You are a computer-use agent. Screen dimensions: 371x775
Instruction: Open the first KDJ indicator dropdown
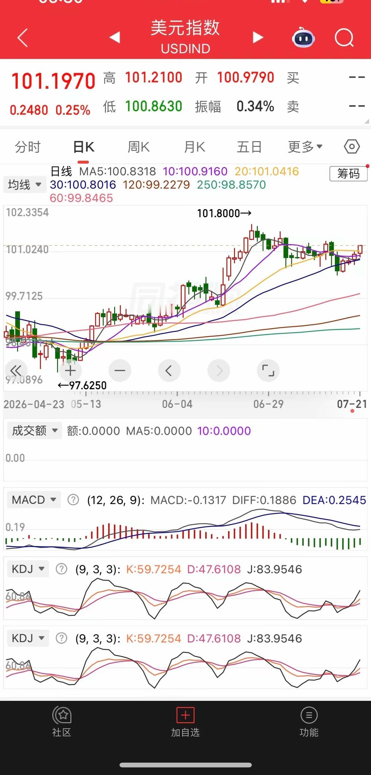(28, 569)
